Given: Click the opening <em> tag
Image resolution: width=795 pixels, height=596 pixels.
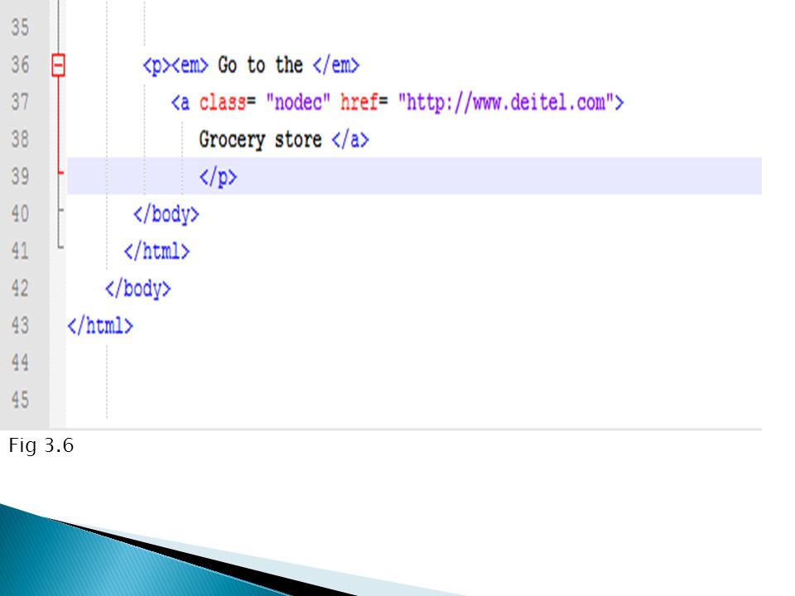Looking at the screenshot, I should coord(190,65).
